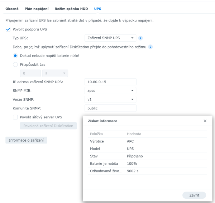Open the Verze SNMP dropdown
The width and height of the screenshot is (215, 203).
point(110,99)
